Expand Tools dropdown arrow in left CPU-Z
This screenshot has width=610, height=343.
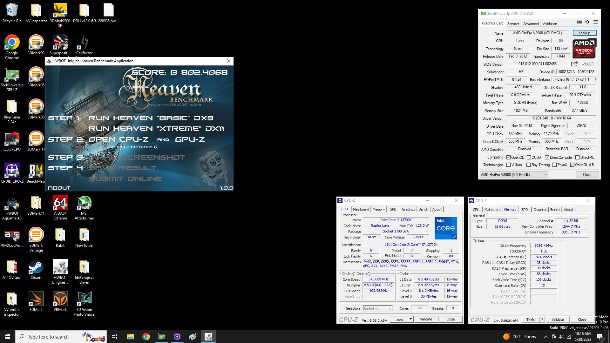pyautogui.click(x=410, y=319)
